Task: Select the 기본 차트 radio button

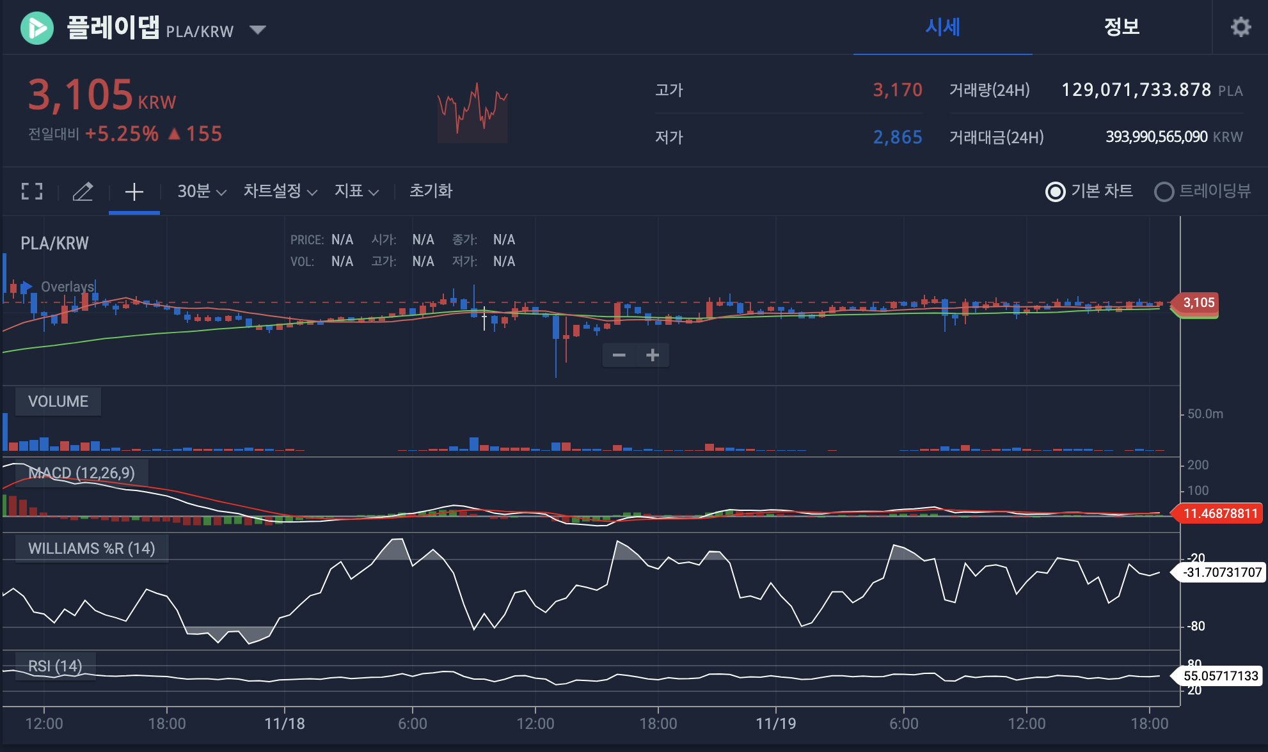Action: [x=1055, y=191]
